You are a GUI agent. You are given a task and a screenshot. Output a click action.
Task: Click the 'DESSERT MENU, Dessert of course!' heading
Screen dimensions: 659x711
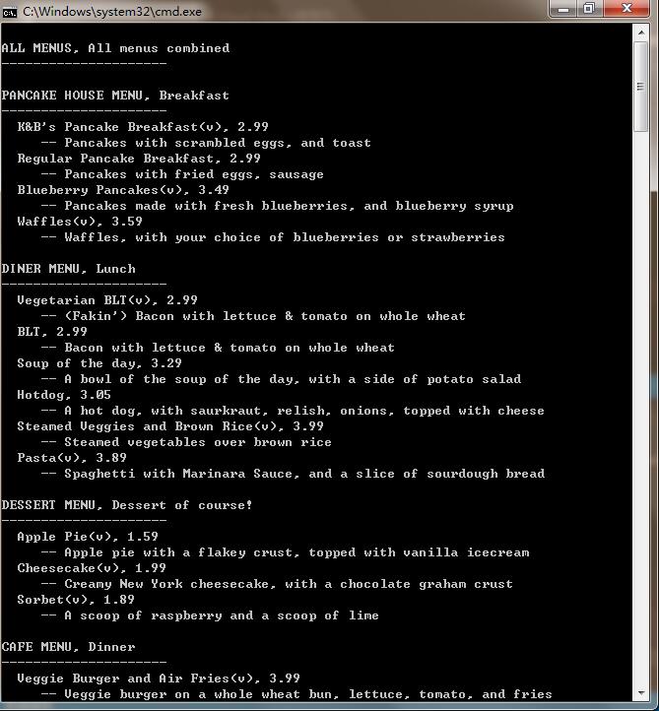pyautogui.click(x=126, y=504)
